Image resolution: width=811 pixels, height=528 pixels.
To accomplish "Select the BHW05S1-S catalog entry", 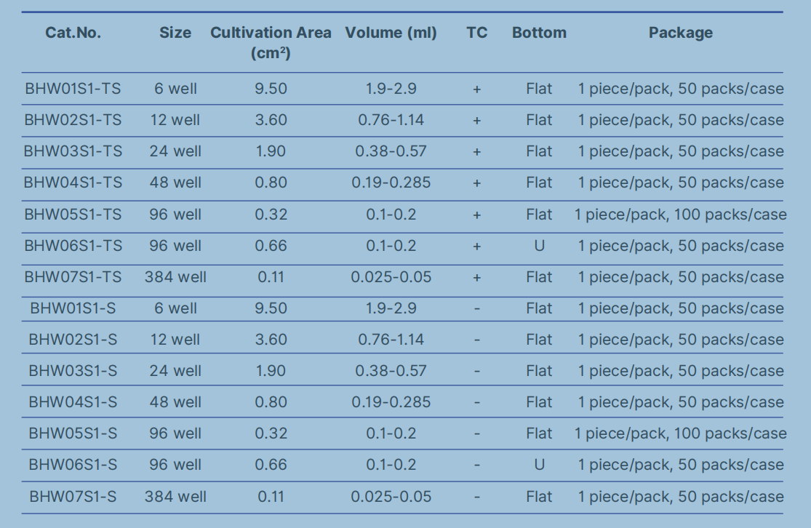I will coord(73,433).
